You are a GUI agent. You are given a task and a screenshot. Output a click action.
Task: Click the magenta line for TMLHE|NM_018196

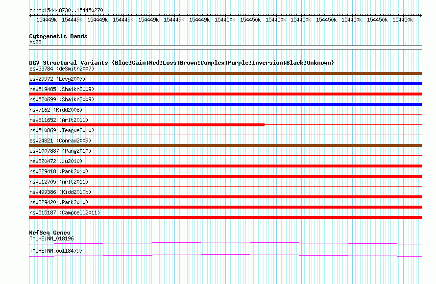225,243
